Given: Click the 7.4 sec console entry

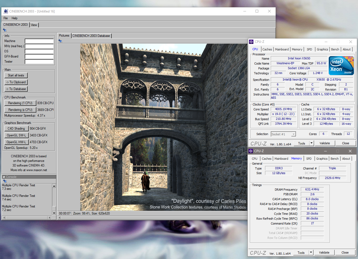Looking at the screenshot, I should pos(7,199).
